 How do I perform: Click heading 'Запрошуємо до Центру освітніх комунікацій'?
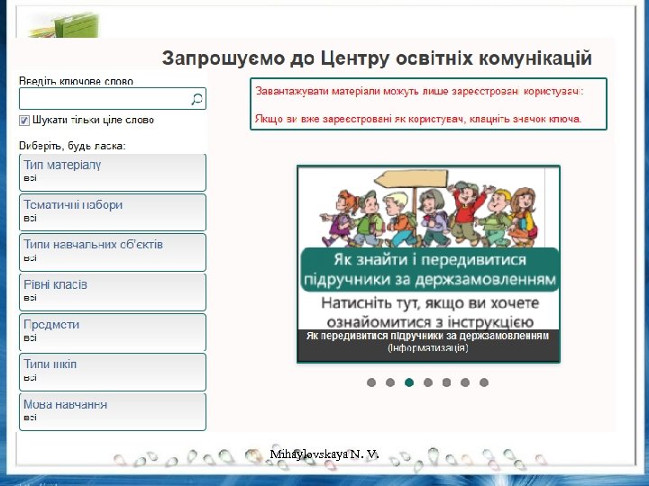click(x=377, y=58)
